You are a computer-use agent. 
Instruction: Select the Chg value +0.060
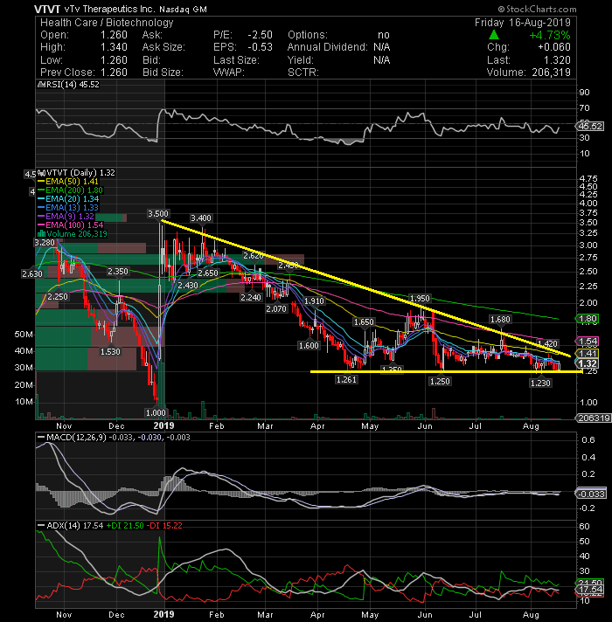(554, 47)
